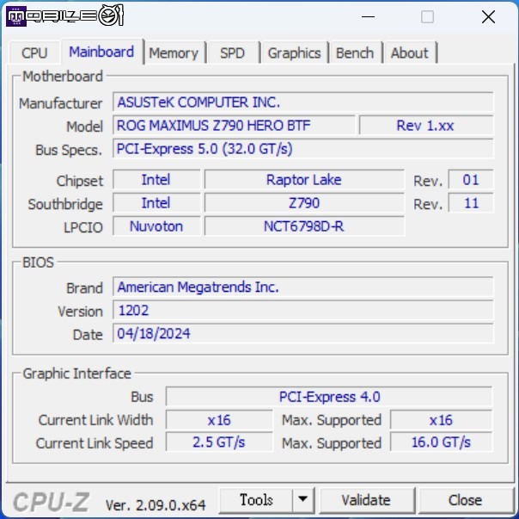The height and width of the screenshot is (519, 519).
Task: Click the Intel southbridge vendor field
Action: [156, 203]
